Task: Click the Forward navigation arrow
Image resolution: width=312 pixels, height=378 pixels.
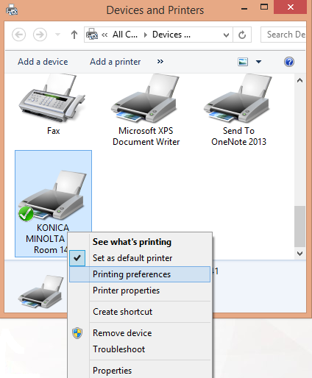Action: coord(40,35)
